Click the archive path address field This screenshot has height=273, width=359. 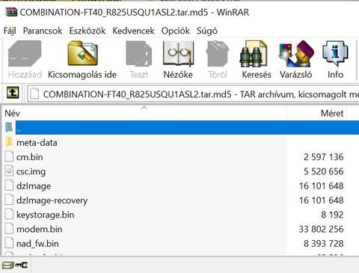coord(193,94)
